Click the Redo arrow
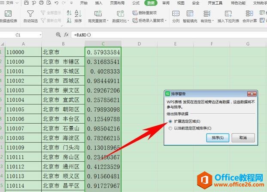Image resolution: width=267 pixels, height=192 pixels. tap(64, 3)
